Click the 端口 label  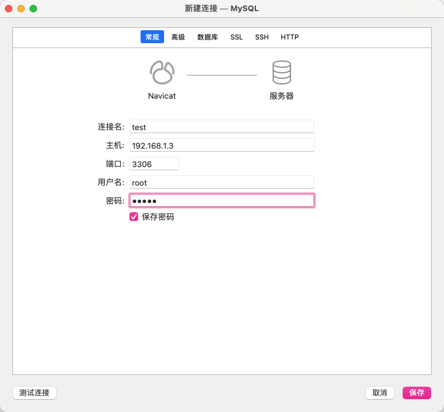pyautogui.click(x=115, y=163)
